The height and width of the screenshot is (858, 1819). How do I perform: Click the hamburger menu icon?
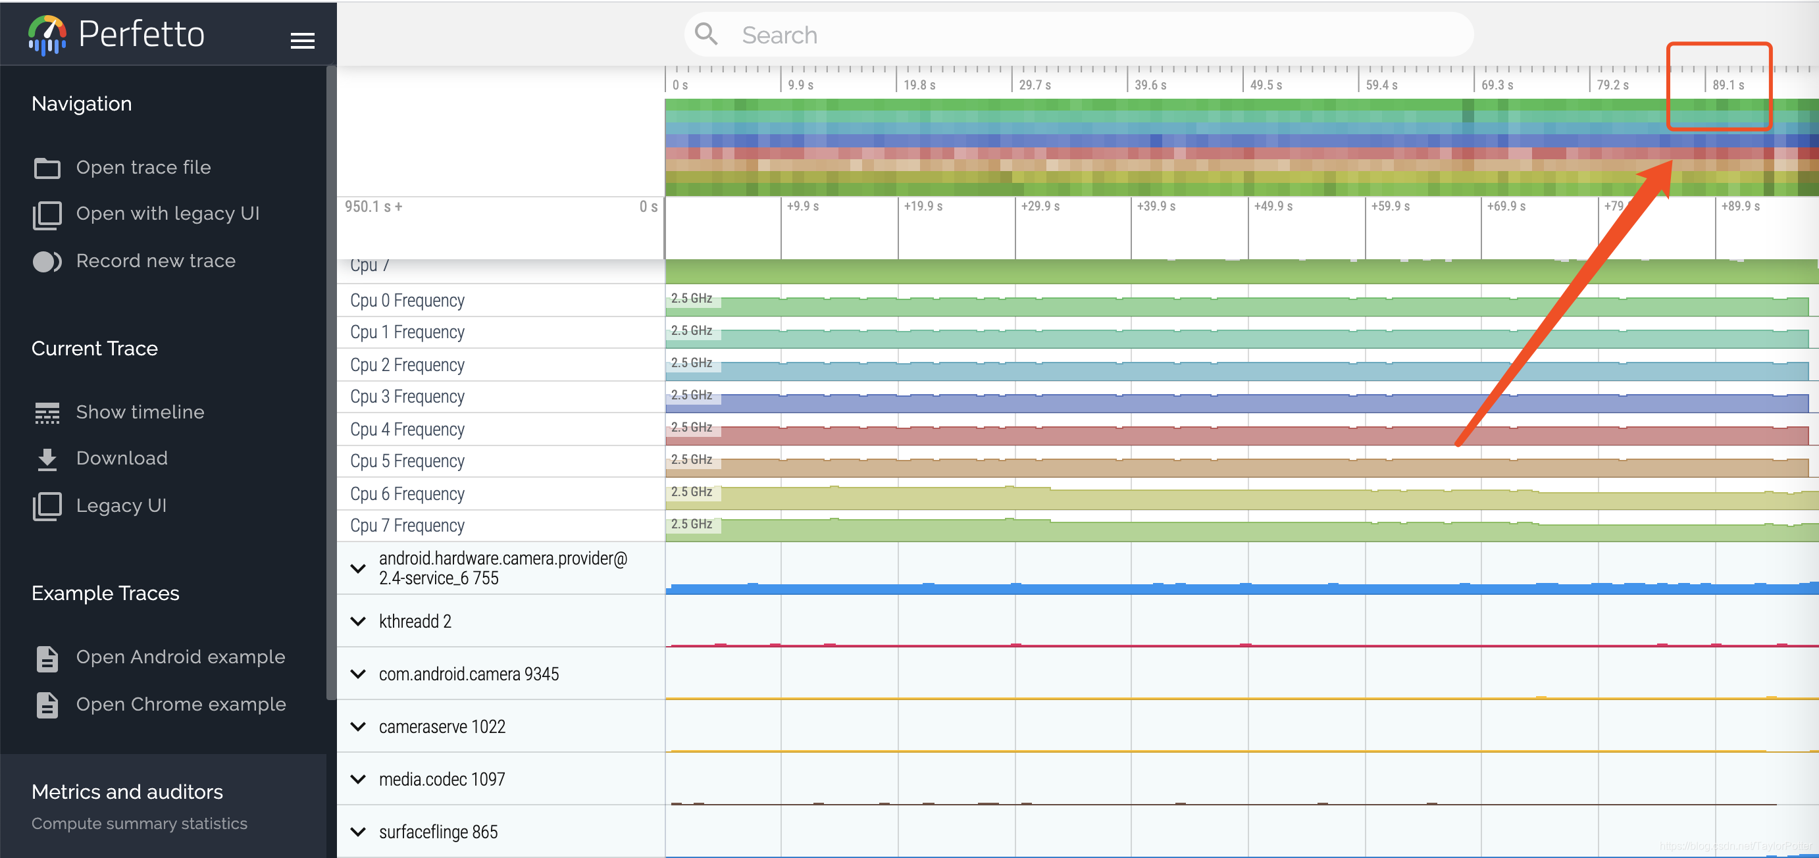point(302,41)
